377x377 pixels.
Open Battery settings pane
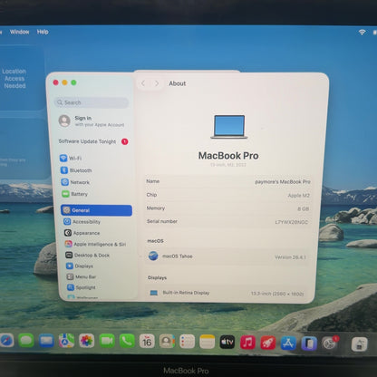(75, 194)
